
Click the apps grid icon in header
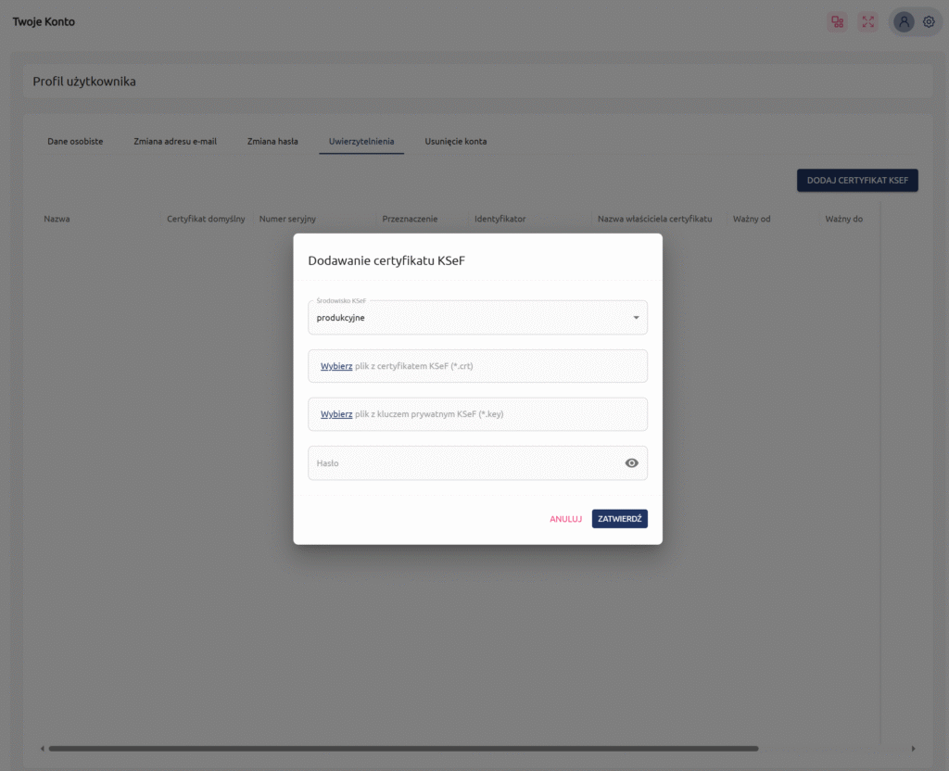pyautogui.click(x=837, y=22)
